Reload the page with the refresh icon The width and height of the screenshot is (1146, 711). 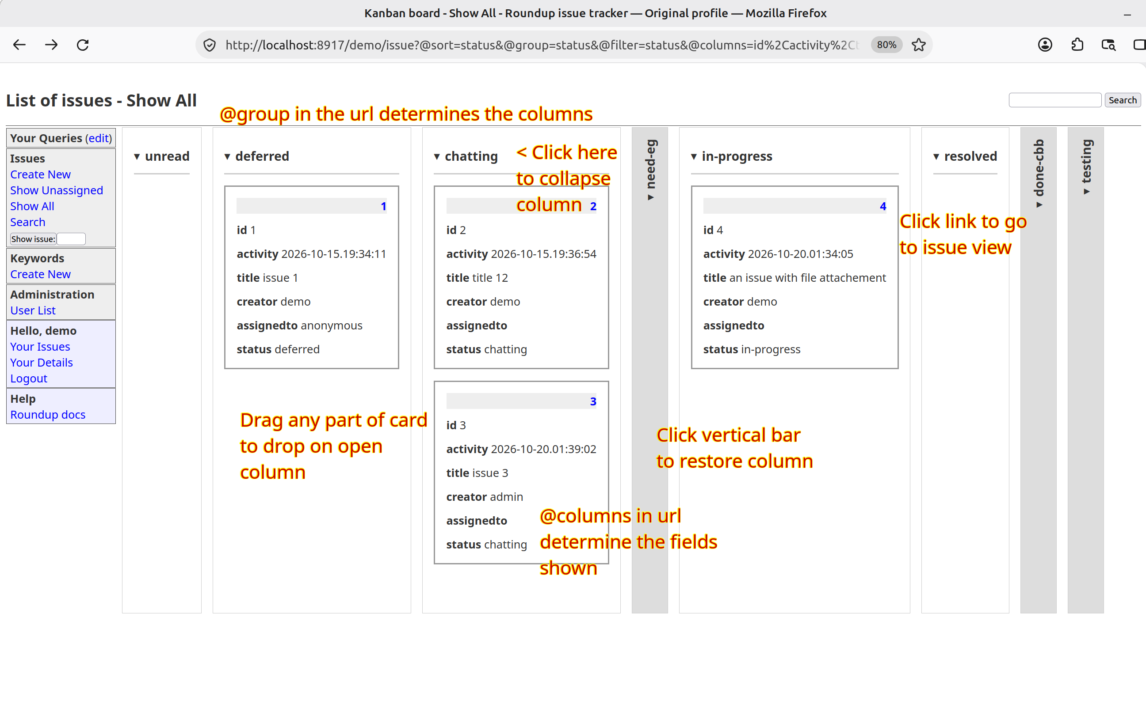coord(83,45)
